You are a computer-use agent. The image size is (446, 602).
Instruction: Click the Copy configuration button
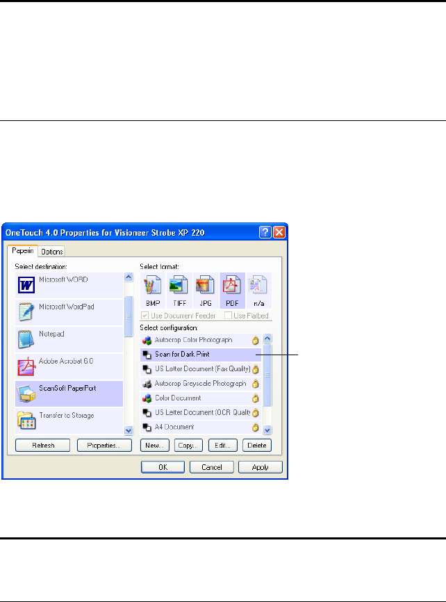pos(188,446)
